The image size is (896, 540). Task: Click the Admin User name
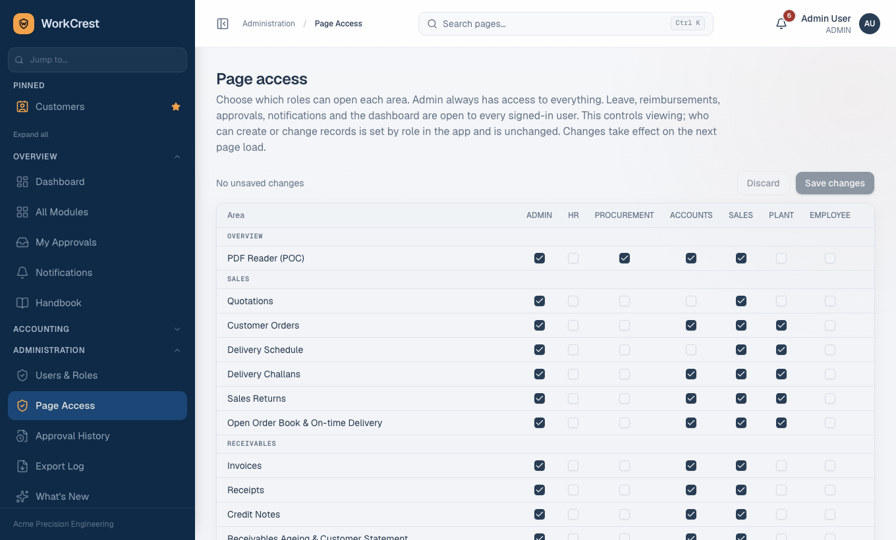826,18
